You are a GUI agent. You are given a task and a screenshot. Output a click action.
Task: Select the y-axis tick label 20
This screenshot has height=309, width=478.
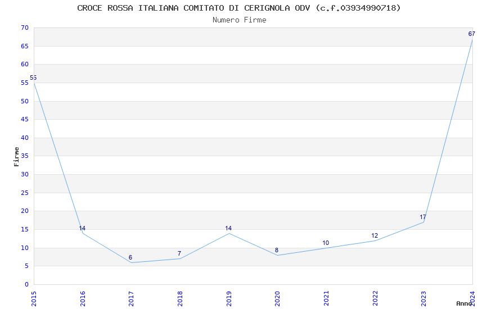click(x=25, y=211)
